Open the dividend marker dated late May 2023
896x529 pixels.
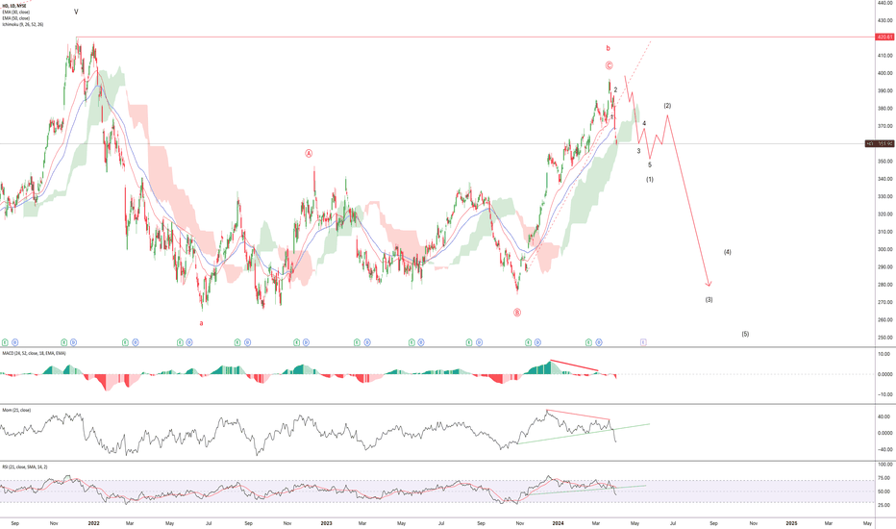pyautogui.click(x=420, y=342)
